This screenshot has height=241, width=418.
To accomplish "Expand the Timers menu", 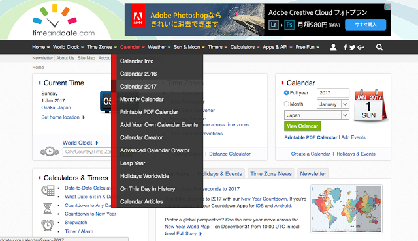I will [217, 47].
